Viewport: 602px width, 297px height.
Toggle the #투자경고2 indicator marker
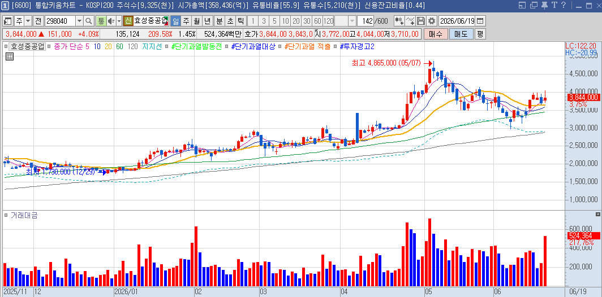(336, 47)
